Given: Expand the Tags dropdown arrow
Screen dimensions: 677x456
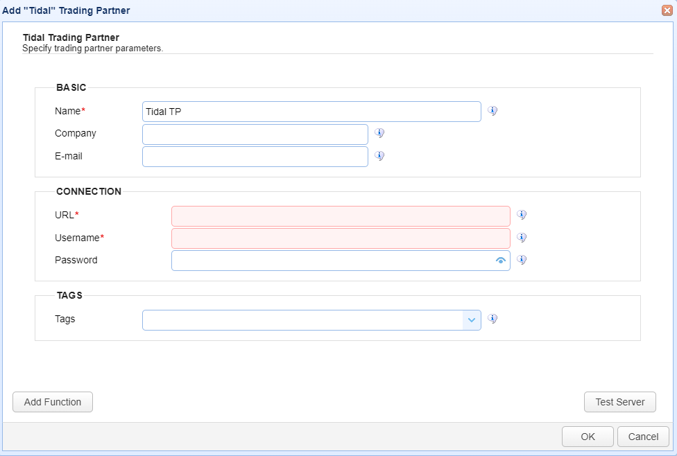Looking at the screenshot, I should 472,320.
